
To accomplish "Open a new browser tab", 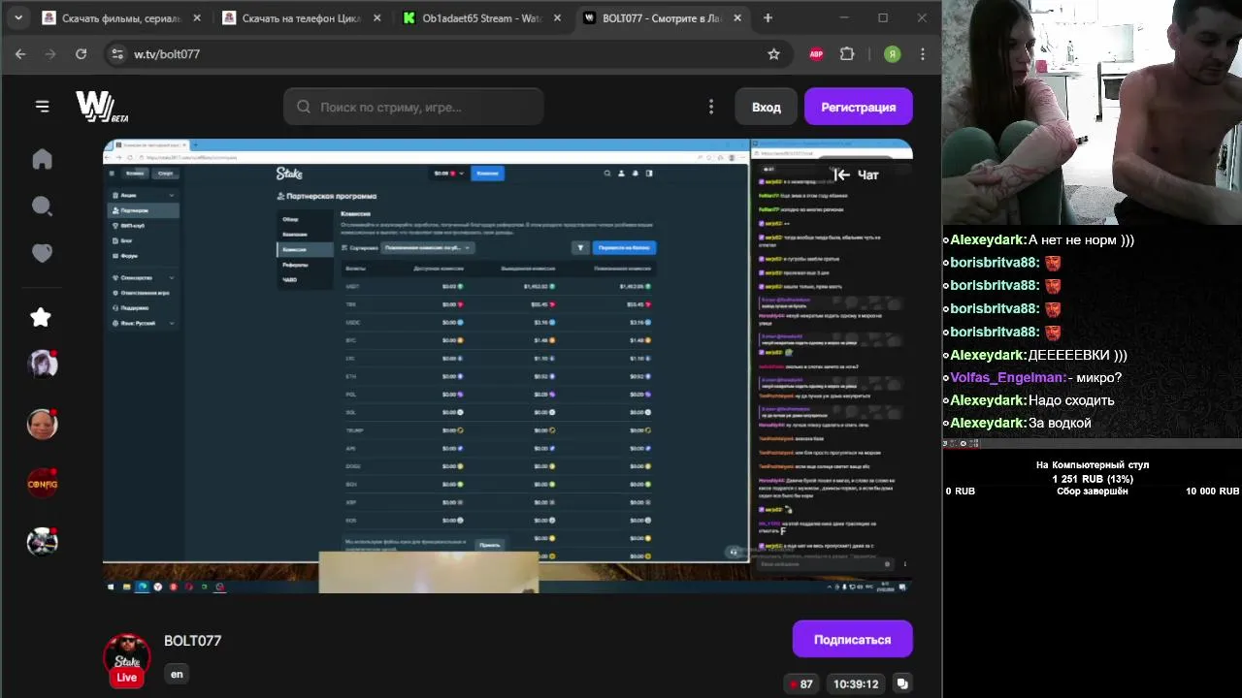I will (x=768, y=17).
